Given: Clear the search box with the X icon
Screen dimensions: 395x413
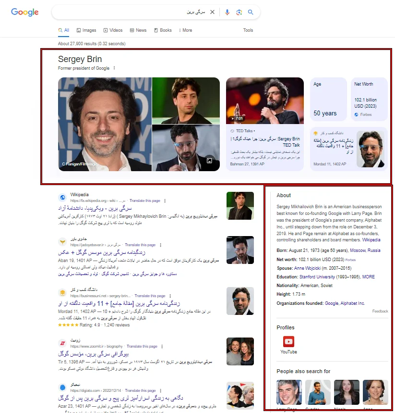Looking at the screenshot, I should coord(212,12).
